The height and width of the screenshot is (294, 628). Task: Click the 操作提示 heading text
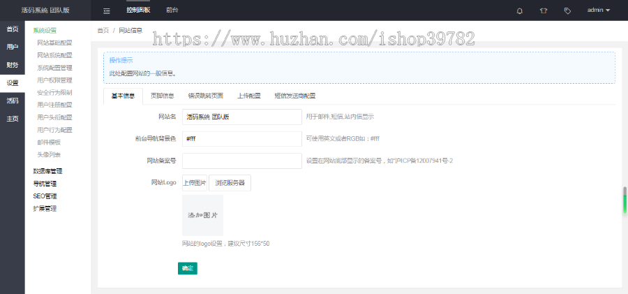pos(121,61)
